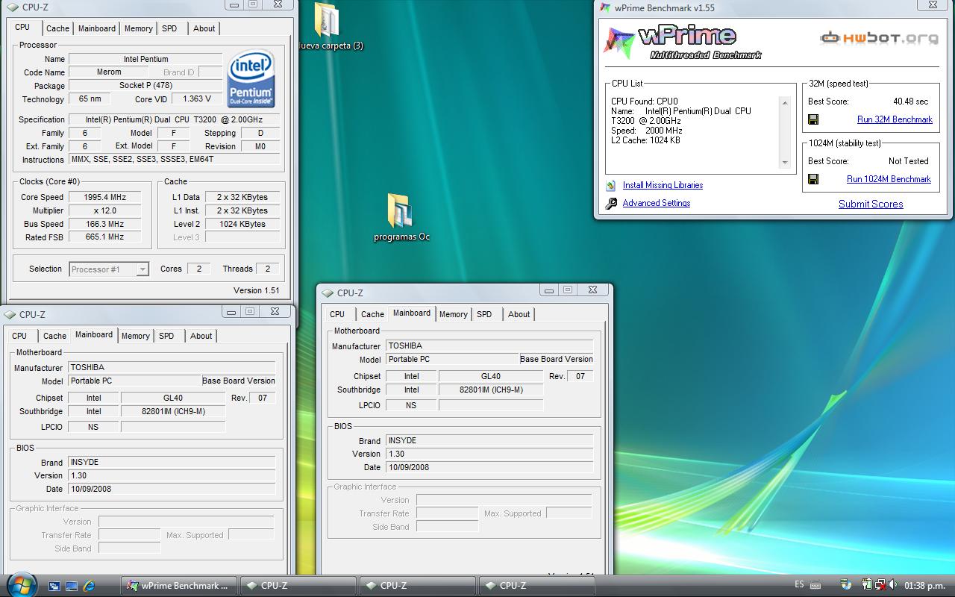Click the Run 32M Benchmark link
Viewport: 955px width, 597px height.
point(895,119)
